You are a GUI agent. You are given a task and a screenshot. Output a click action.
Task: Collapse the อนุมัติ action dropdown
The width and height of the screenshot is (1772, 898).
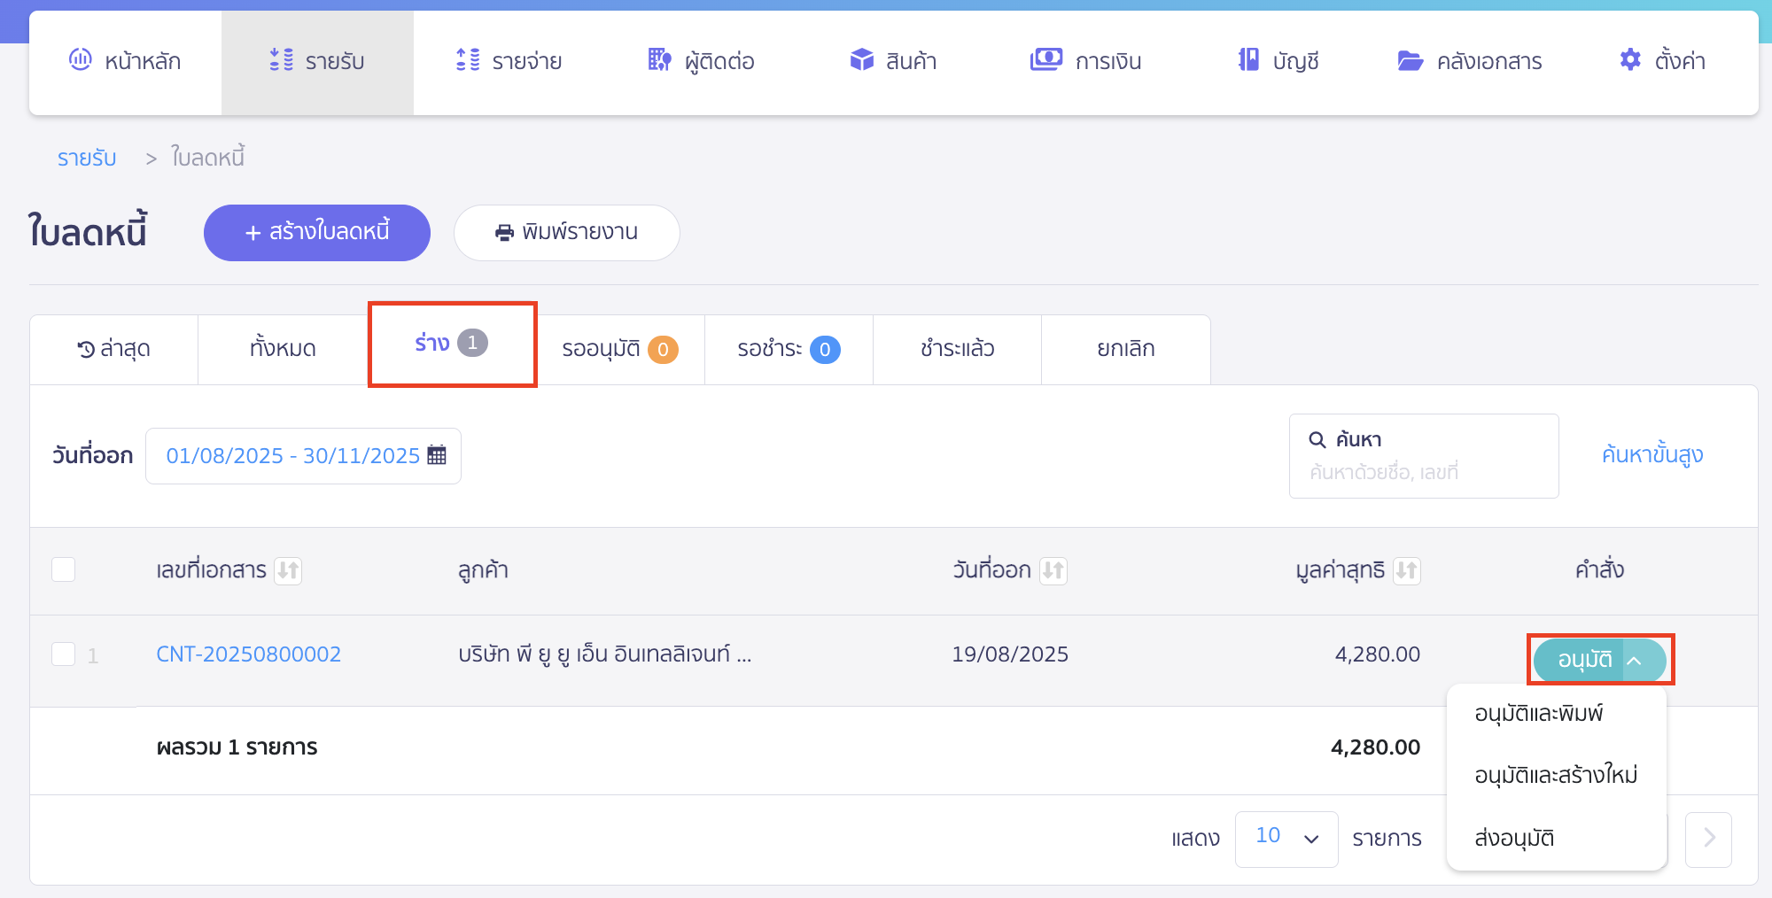tap(1636, 661)
